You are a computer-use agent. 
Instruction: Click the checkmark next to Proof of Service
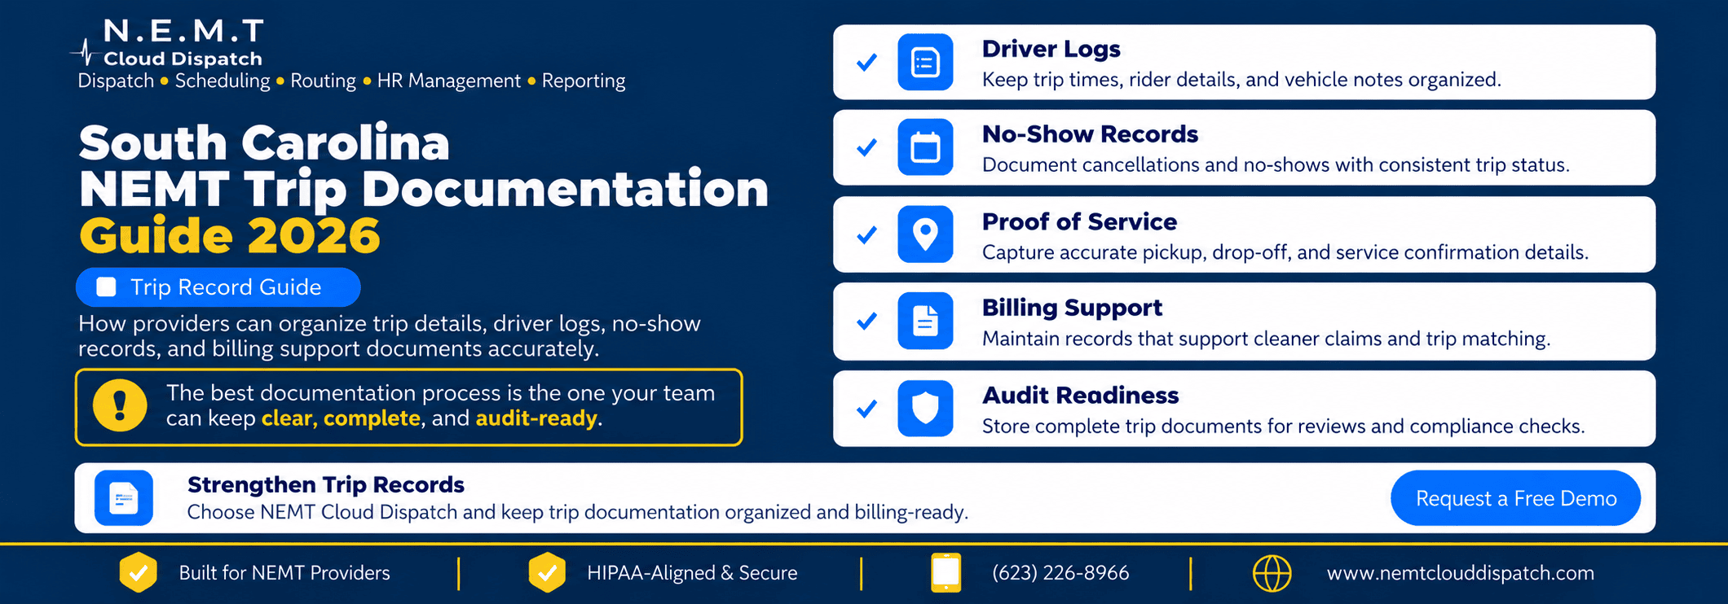tap(867, 234)
